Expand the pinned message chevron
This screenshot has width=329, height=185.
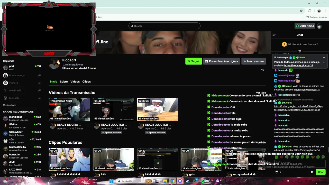324,63
